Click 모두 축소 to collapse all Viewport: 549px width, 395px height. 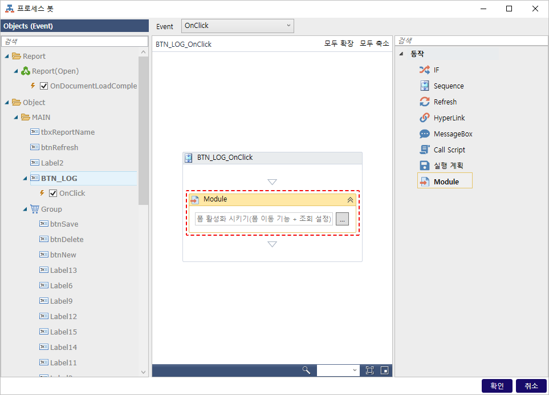[x=374, y=44]
